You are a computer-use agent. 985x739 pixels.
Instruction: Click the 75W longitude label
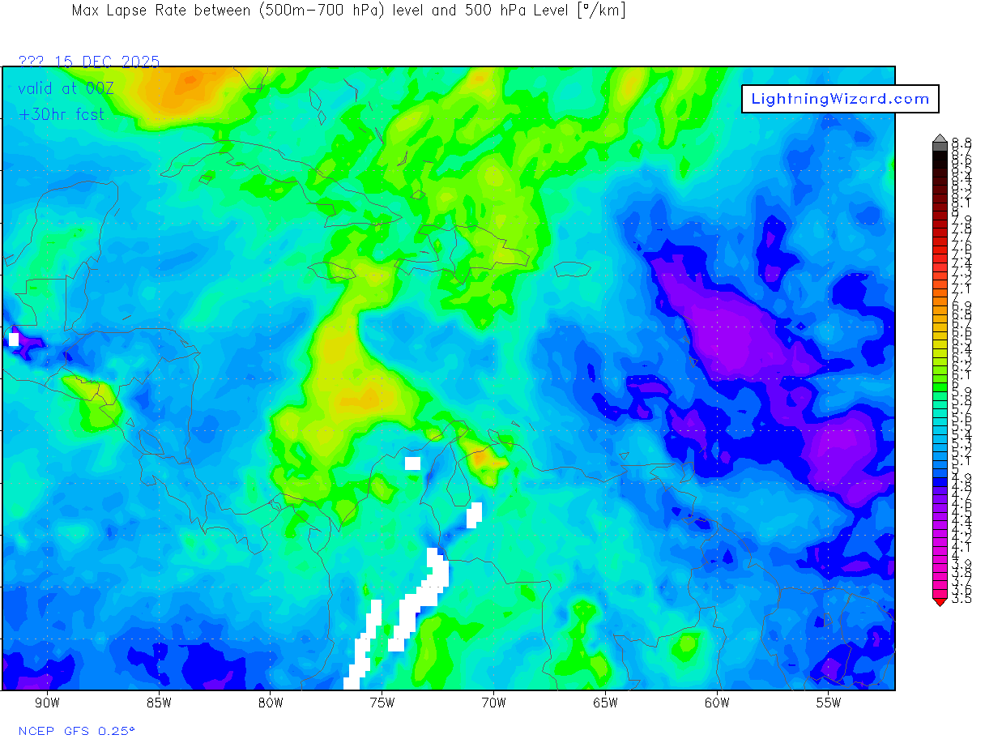[382, 703]
